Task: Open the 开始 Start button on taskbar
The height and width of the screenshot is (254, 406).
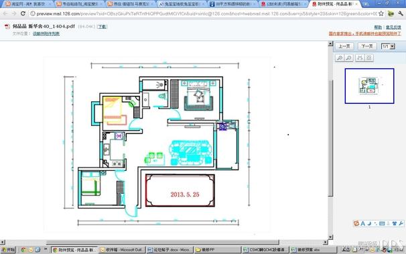Action: [8, 249]
